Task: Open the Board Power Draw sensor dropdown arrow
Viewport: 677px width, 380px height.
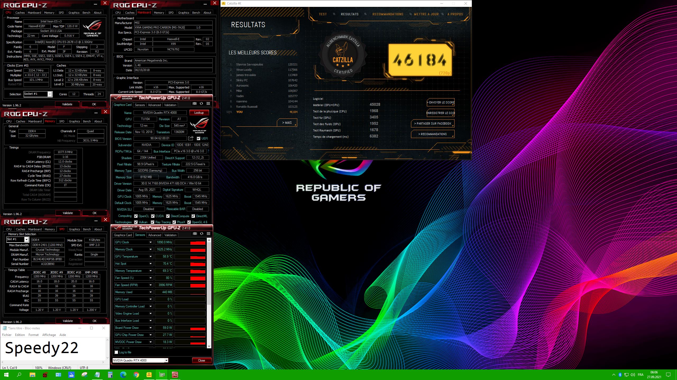Action: 150,328
